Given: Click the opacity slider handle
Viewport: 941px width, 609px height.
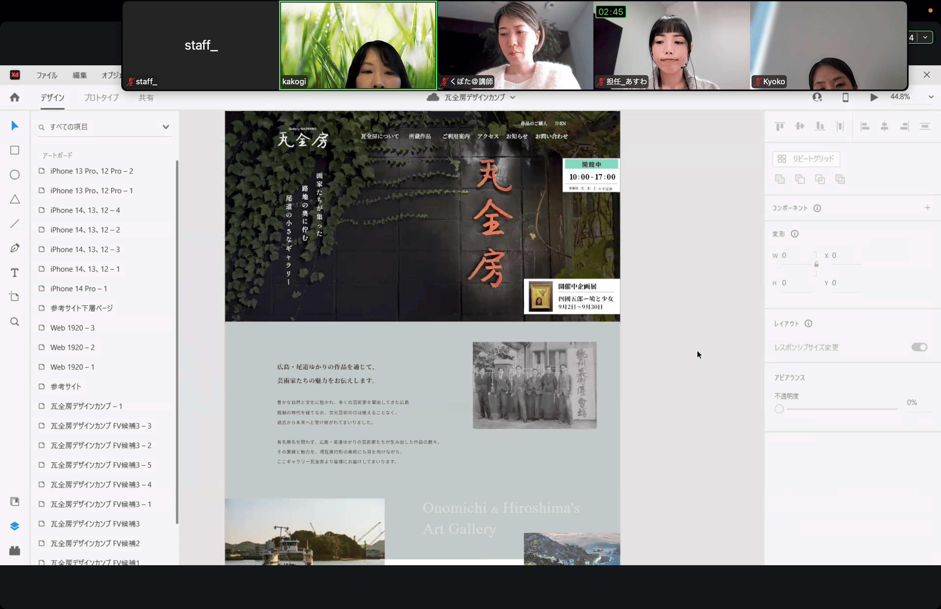Looking at the screenshot, I should point(779,409).
